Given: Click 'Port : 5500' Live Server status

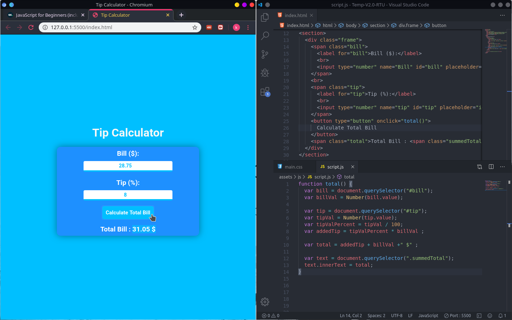Looking at the screenshot, I should click(x=457, y=316).
